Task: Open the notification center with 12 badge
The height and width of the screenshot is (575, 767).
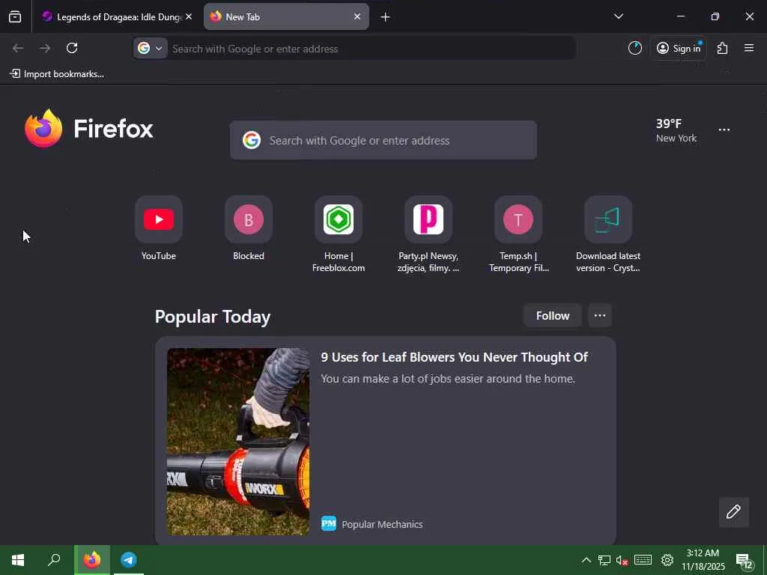Action: coord(745,561)
